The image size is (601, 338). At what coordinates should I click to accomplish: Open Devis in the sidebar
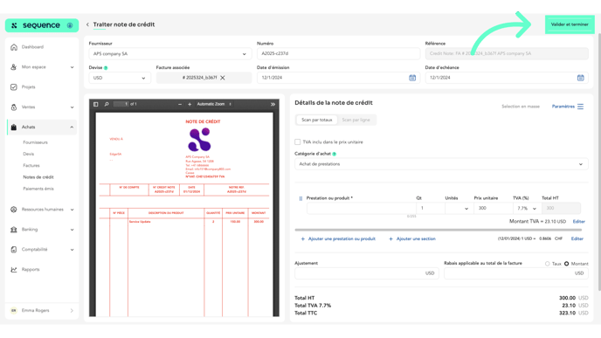click(x=28, y=154)
